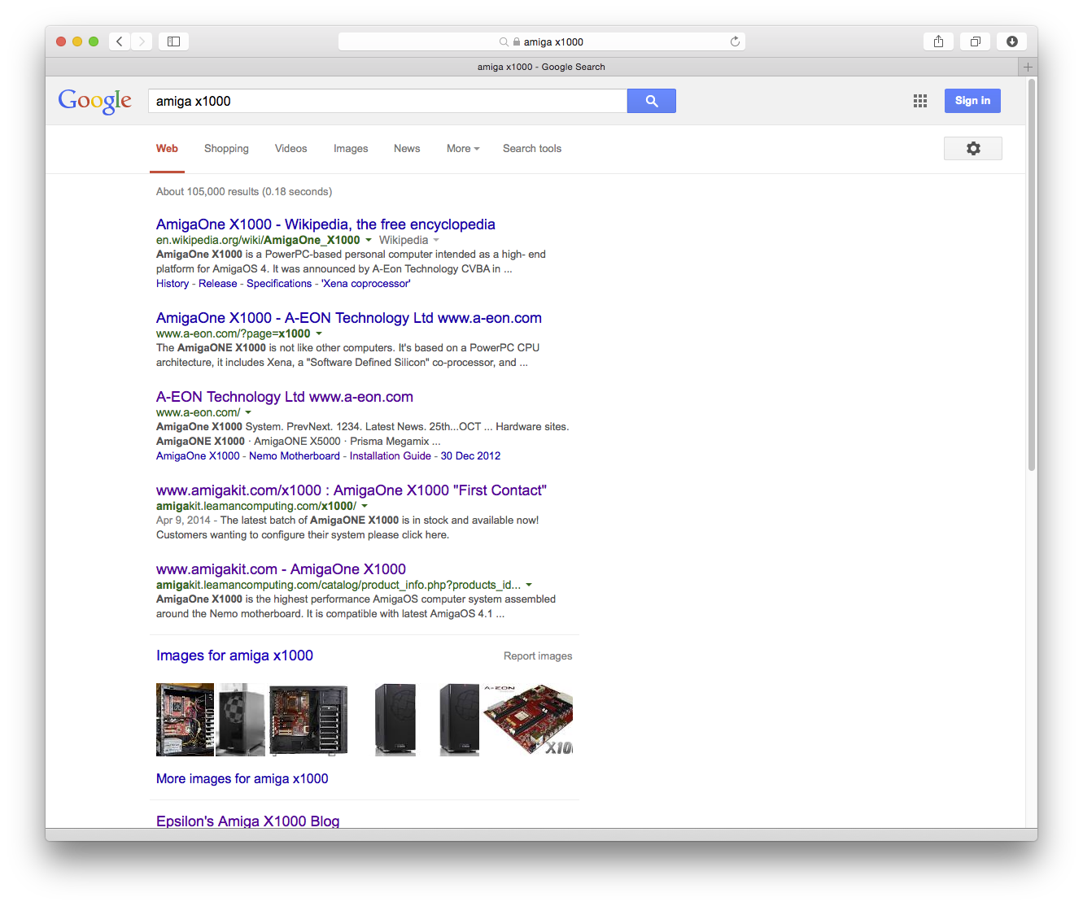Click the magnifier icon in the address bar
The image size is (1083, 906).
coord(504,41)
